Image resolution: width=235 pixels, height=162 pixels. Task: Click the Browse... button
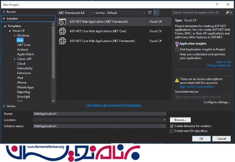coord(180,120)
